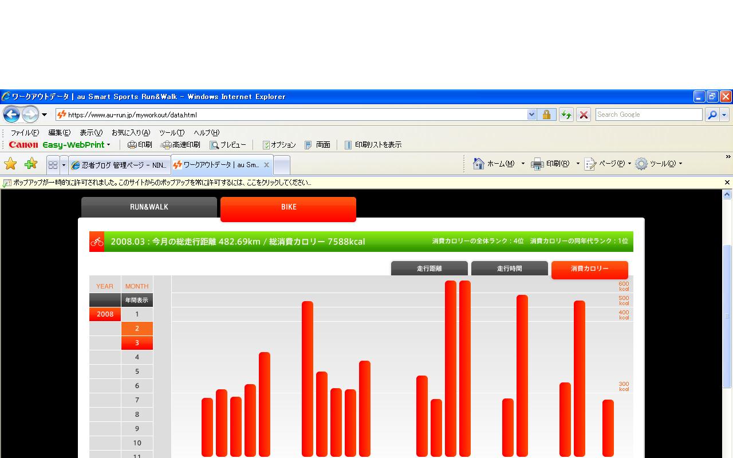Viewport: 733px width, 458px height.
Task: Close the popup information bar
Action: [x=727, y=183]
